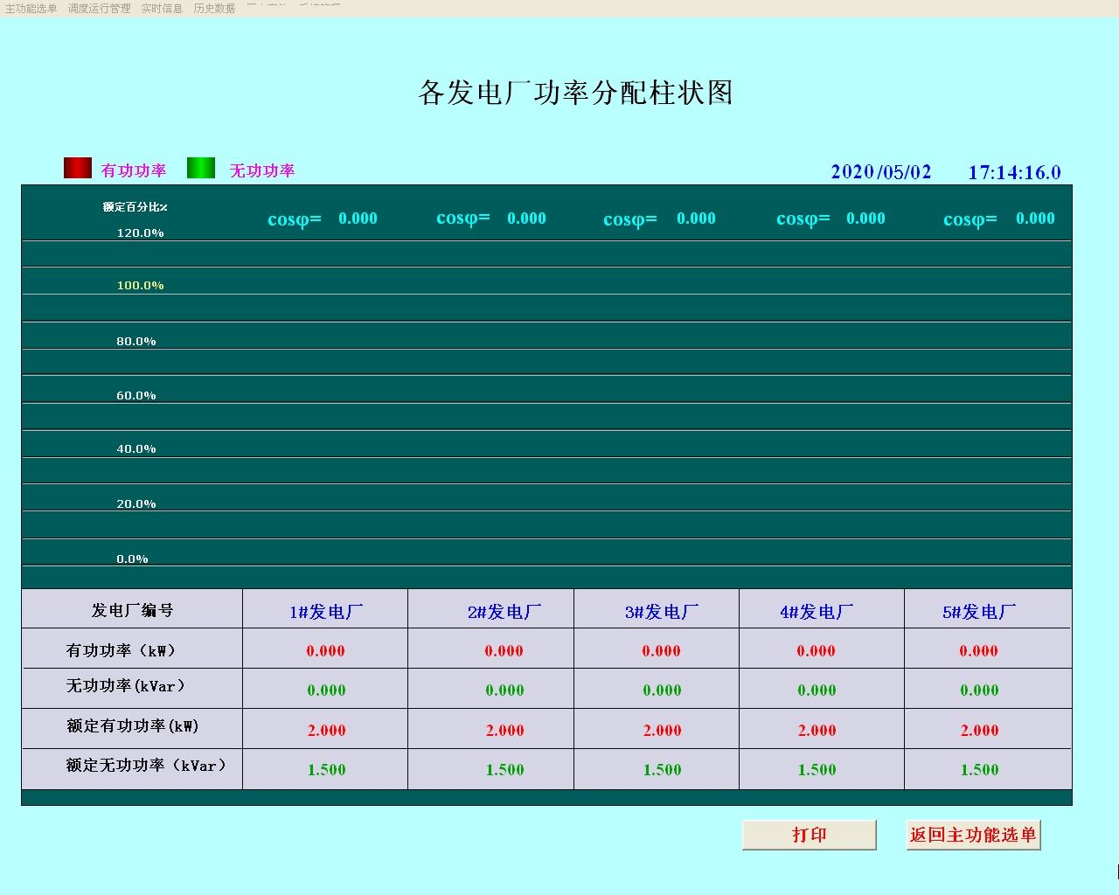Click the yellow 100.0% axis label
Viewport: 1119px width, 895px height.
(x=140, y=285)
